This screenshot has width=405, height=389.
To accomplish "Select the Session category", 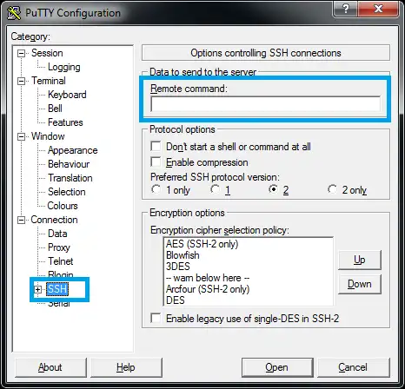I will pos(47,53).
